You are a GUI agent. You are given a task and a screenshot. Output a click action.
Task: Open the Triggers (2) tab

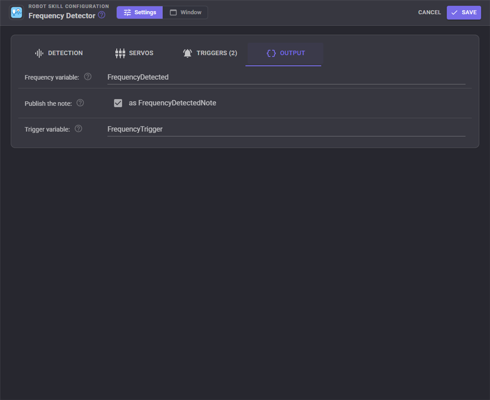tap(210, 53)
